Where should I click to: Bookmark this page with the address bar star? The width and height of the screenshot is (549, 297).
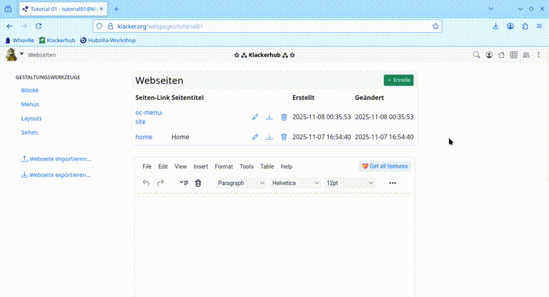435,26
